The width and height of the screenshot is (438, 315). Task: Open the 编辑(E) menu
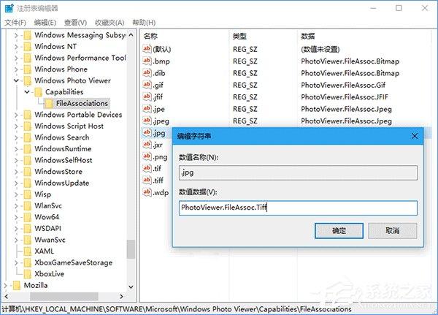point(45,23)
